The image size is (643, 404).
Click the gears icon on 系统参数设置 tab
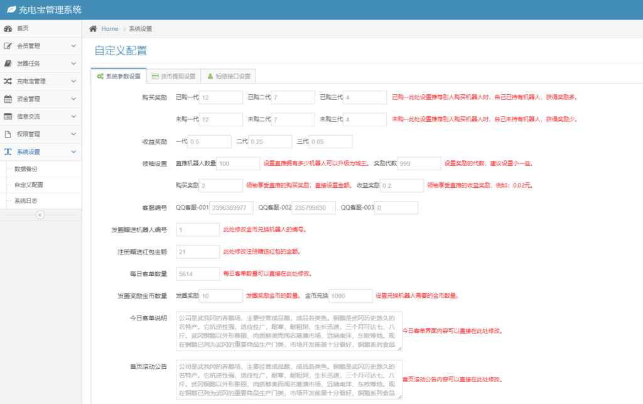[x=100, y=76]
